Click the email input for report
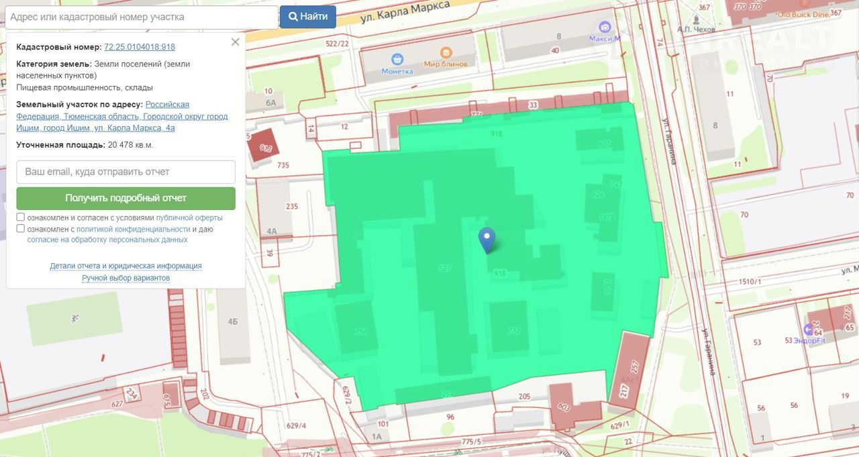 click(126, 172)
